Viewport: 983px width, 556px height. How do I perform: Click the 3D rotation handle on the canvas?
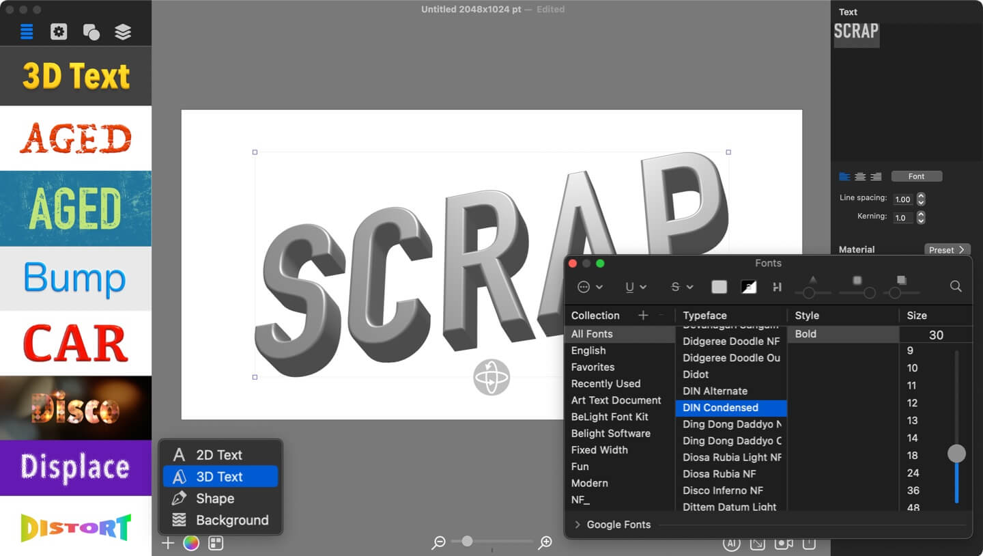coord(491,377)
